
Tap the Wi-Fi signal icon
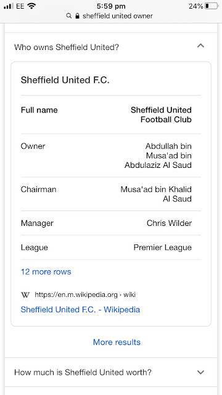31,6
